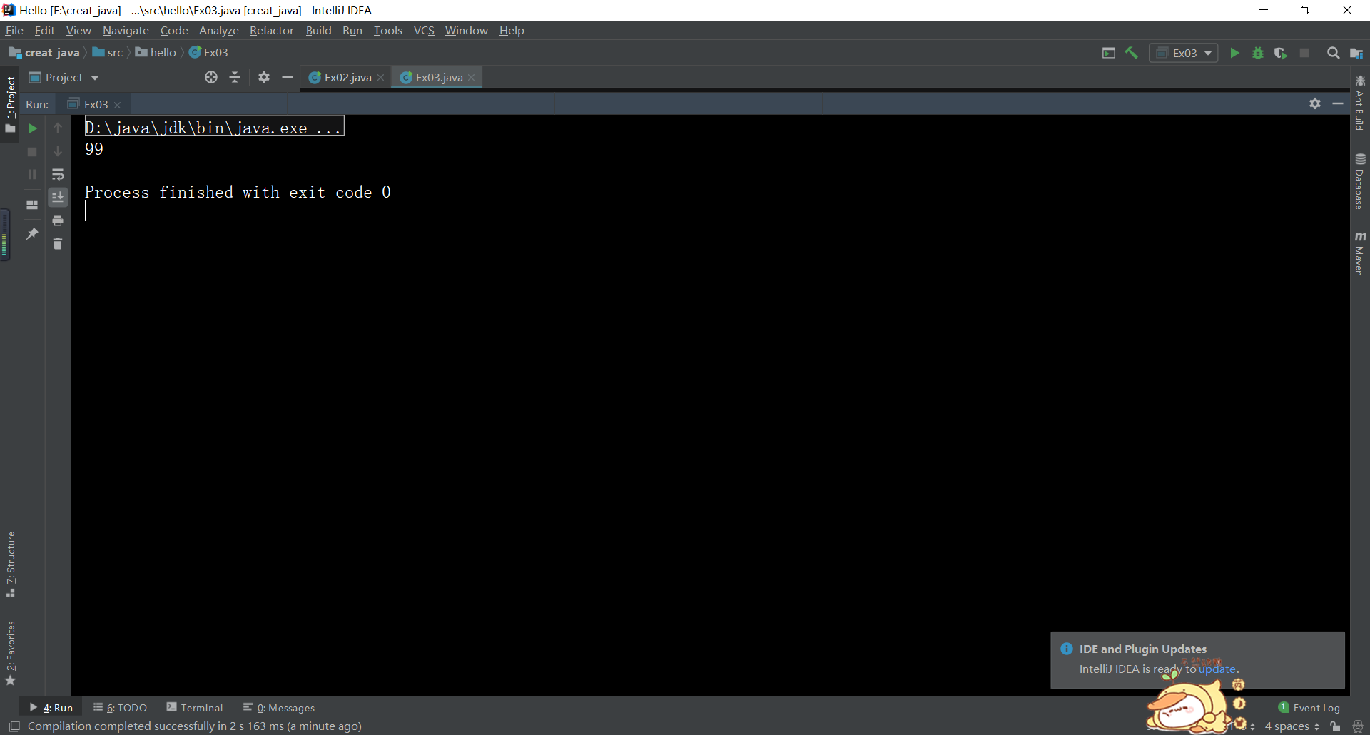Open the Refactor menu

click(271, 30)
